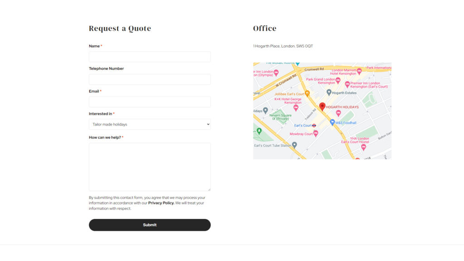Screen dimensions: 464x261
Task: Open the Privacy Policy link
Action: tap(161, 203)
